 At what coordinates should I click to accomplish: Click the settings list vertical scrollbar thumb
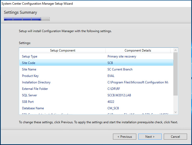click(175, 74)
